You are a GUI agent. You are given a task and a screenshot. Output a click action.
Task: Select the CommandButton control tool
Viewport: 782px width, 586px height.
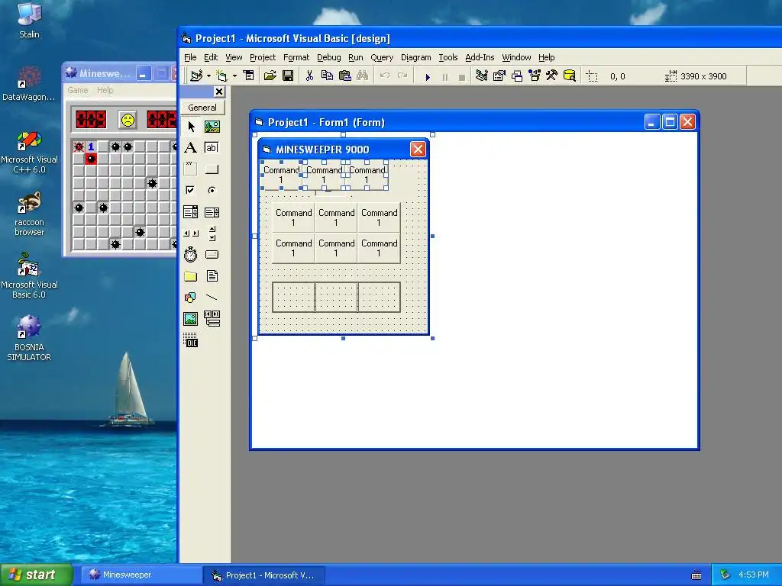[x=212, y=169]
